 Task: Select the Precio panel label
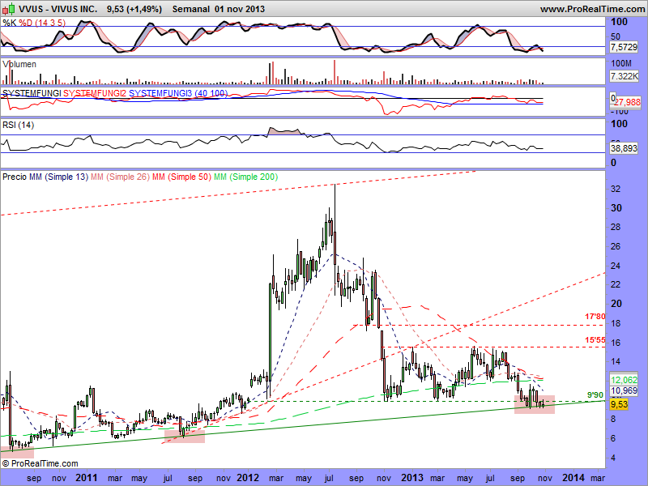pos(15,177)
